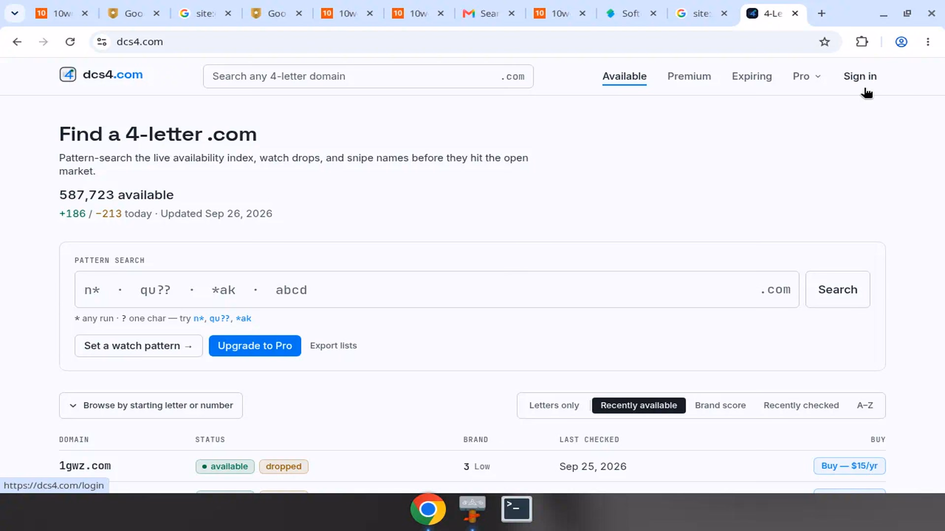Viewport: 945px width, 531px height.
Task: Select A–Z sort option
Action: [x=865, y=406]
